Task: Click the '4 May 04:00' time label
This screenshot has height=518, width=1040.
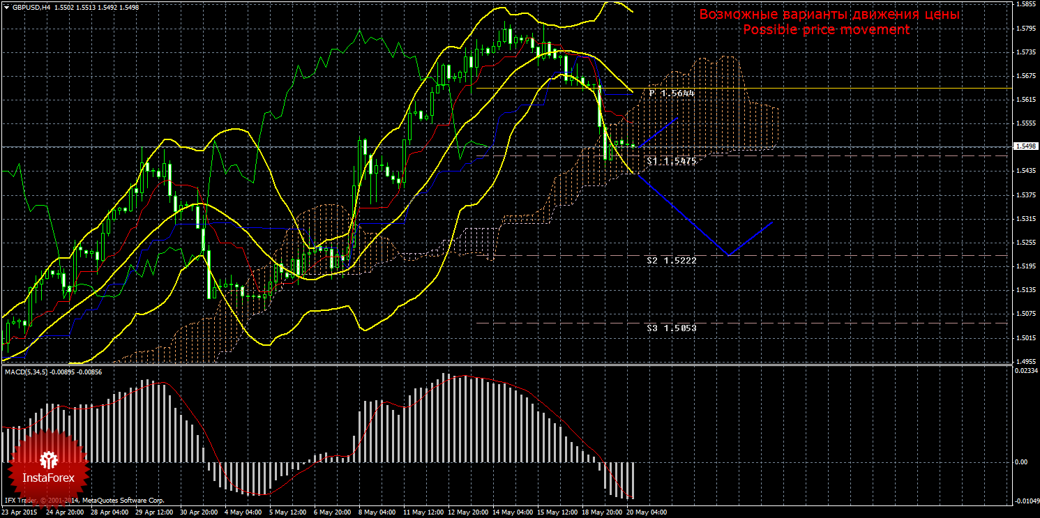Action: (x=243, y=513)
